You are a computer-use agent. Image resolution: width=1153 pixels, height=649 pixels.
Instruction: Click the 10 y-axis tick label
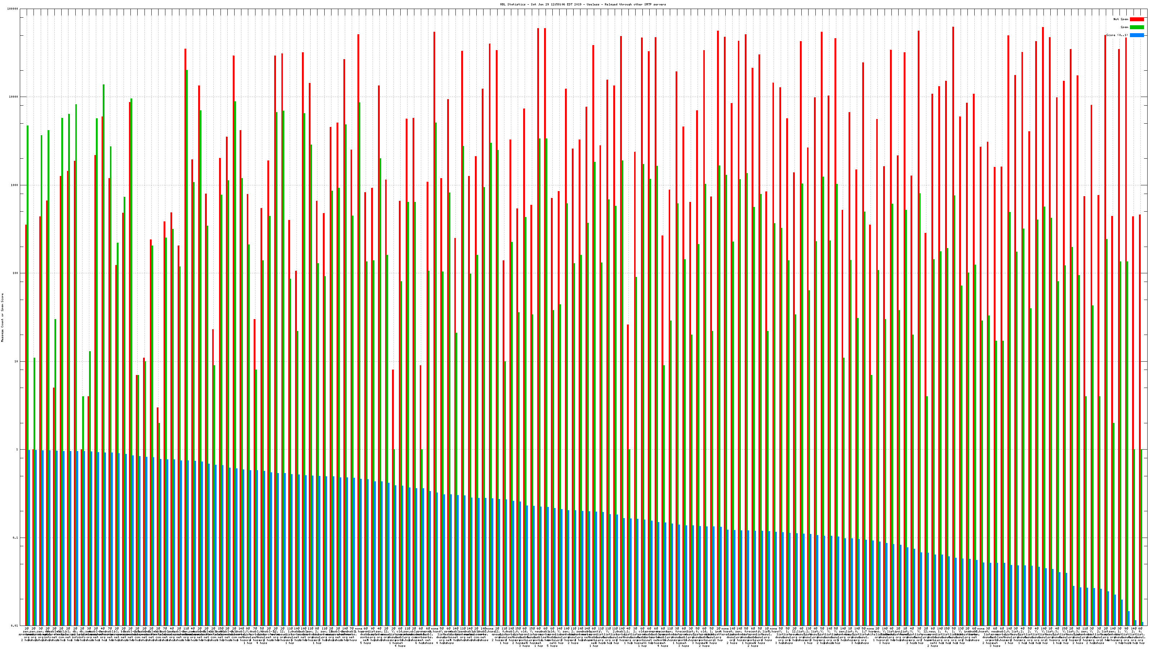coord(16,361)
